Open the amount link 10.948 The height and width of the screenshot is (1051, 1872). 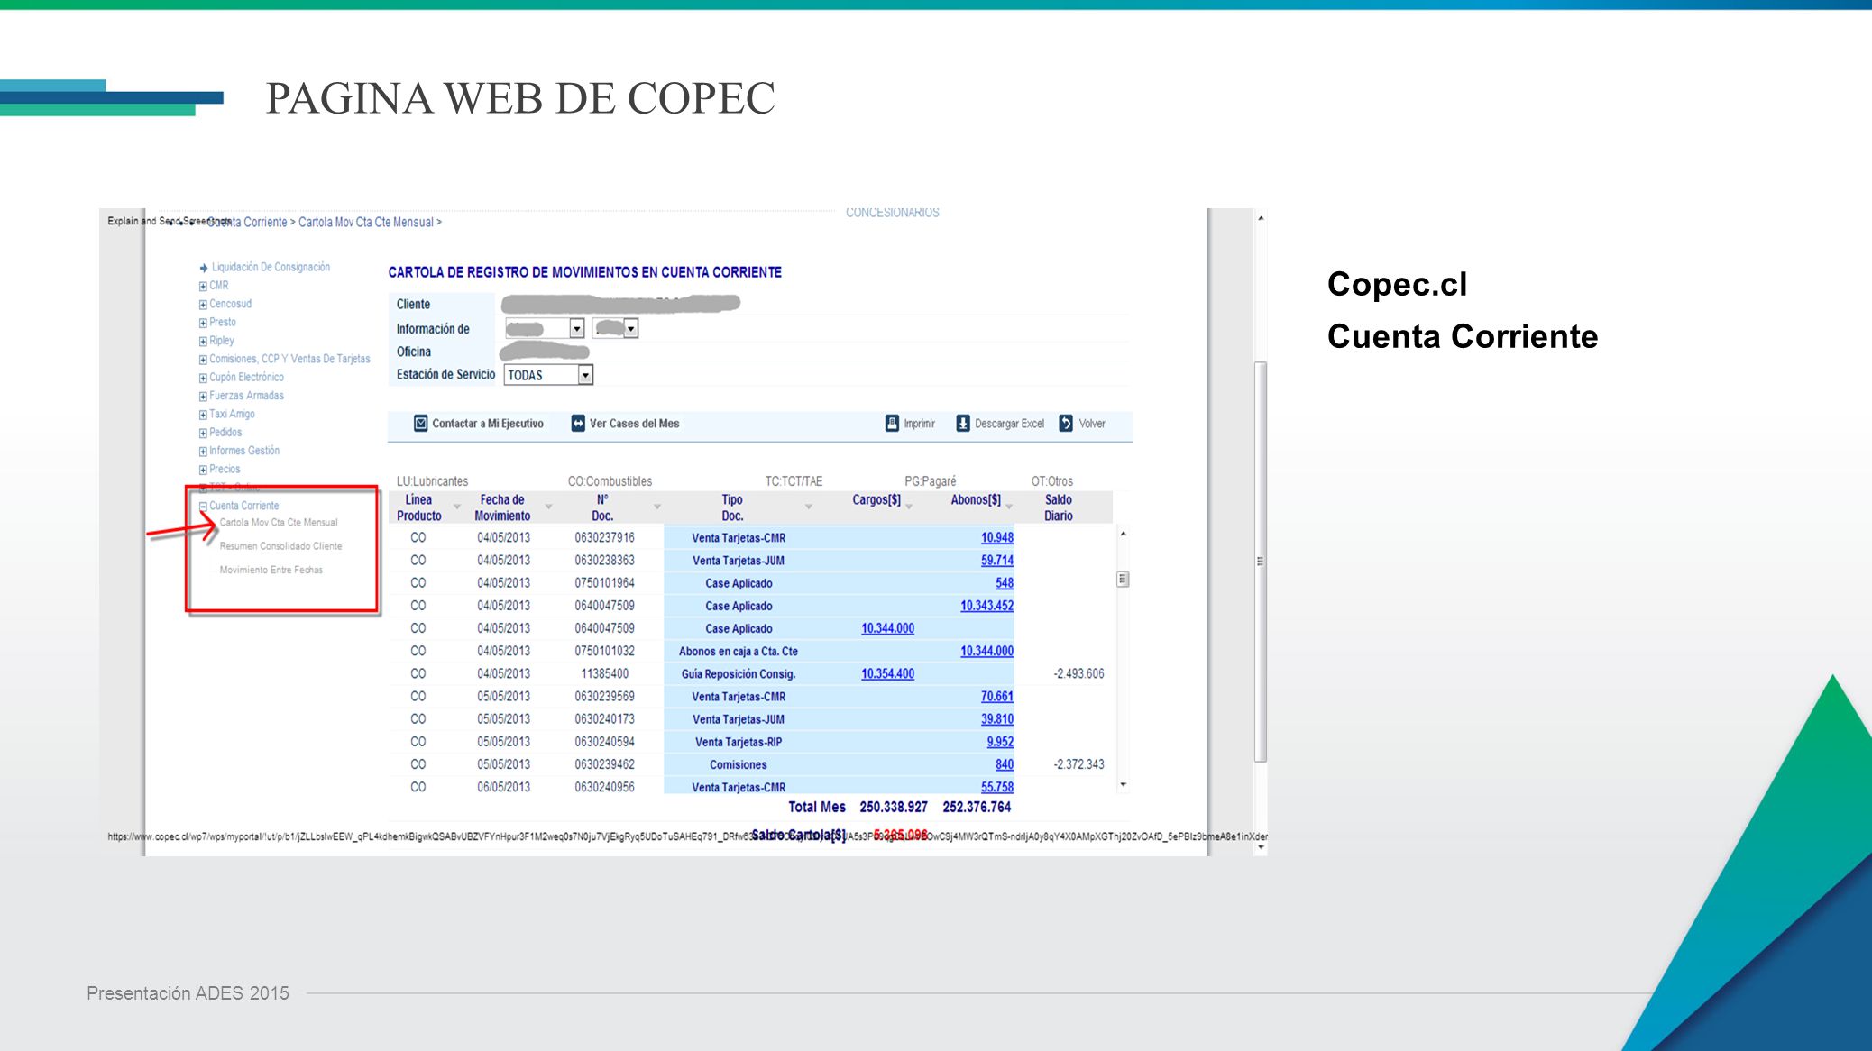(997, 538)
